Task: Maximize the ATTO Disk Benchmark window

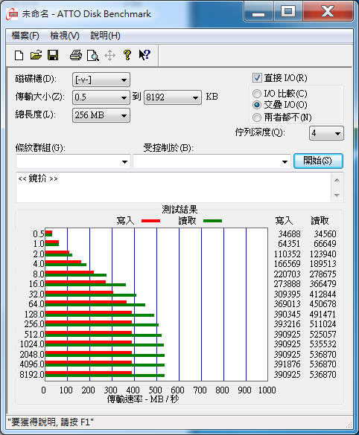Action: [288, 12]
